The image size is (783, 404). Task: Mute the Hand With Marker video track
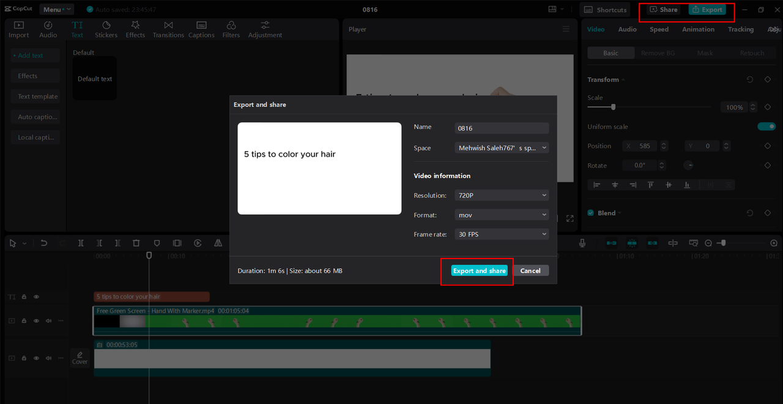48,320
